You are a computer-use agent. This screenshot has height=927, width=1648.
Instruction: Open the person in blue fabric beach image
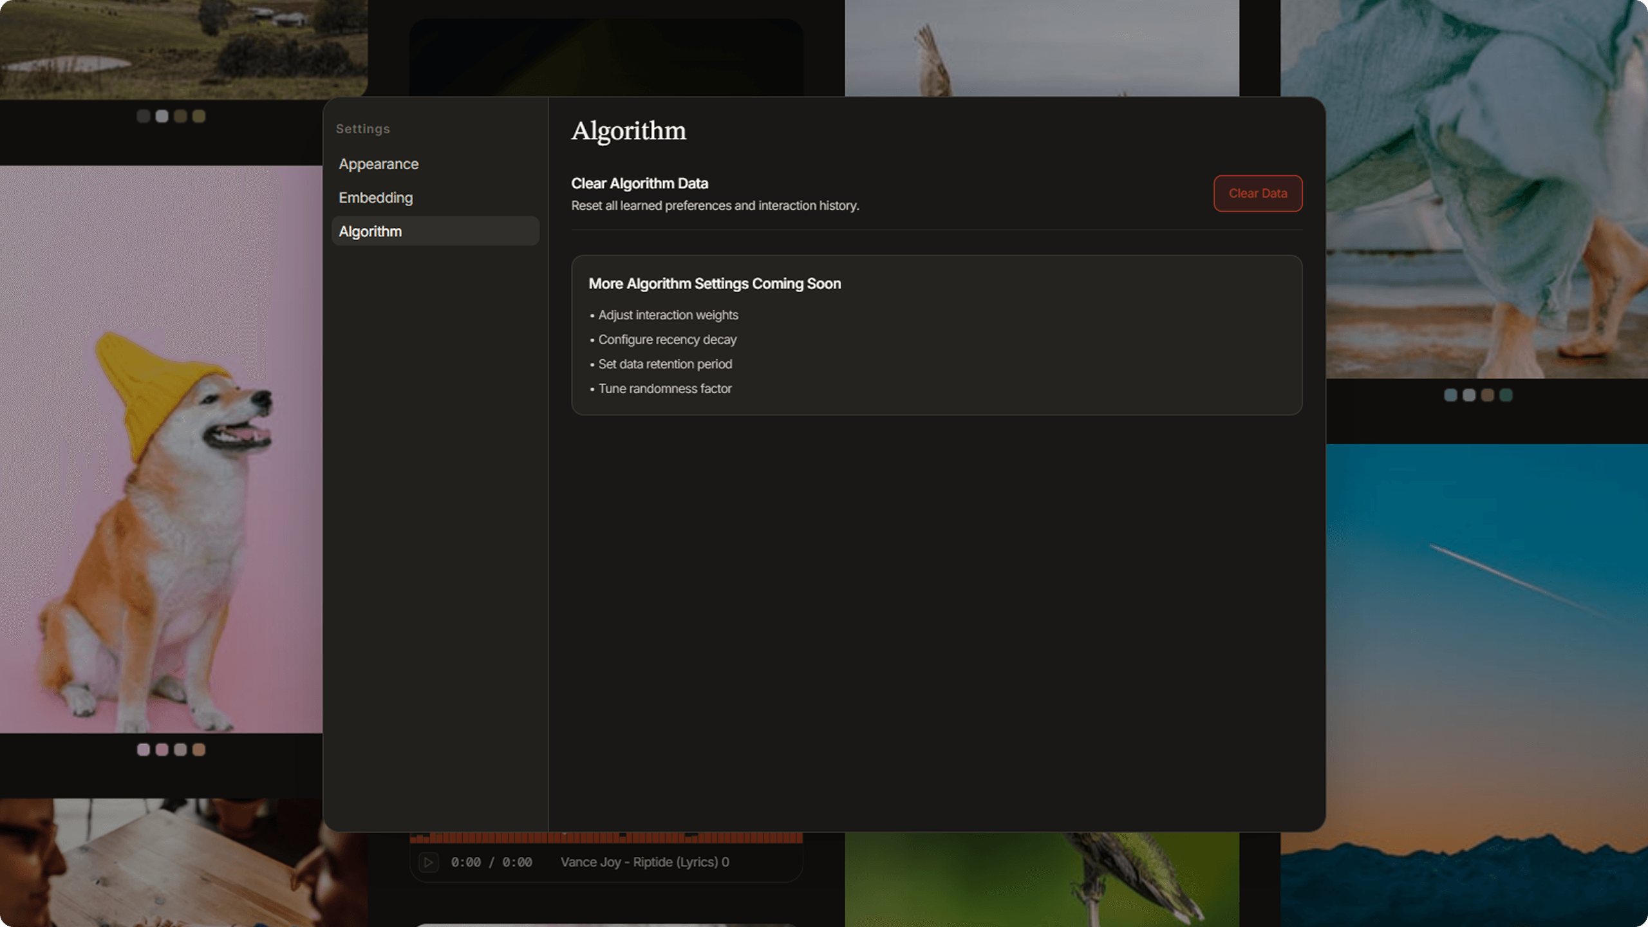point(1487,189)
